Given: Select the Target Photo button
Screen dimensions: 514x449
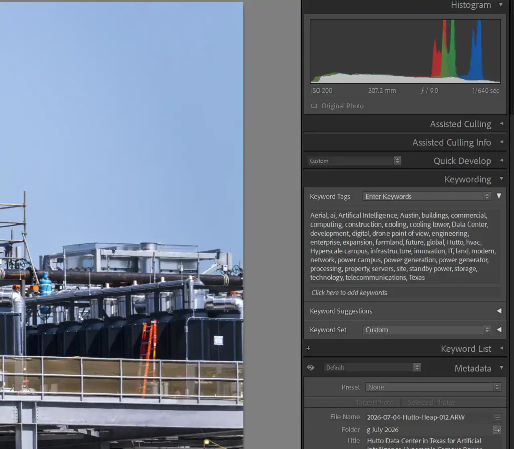Looking at the screenshot, I should click(x=374, y=402).
